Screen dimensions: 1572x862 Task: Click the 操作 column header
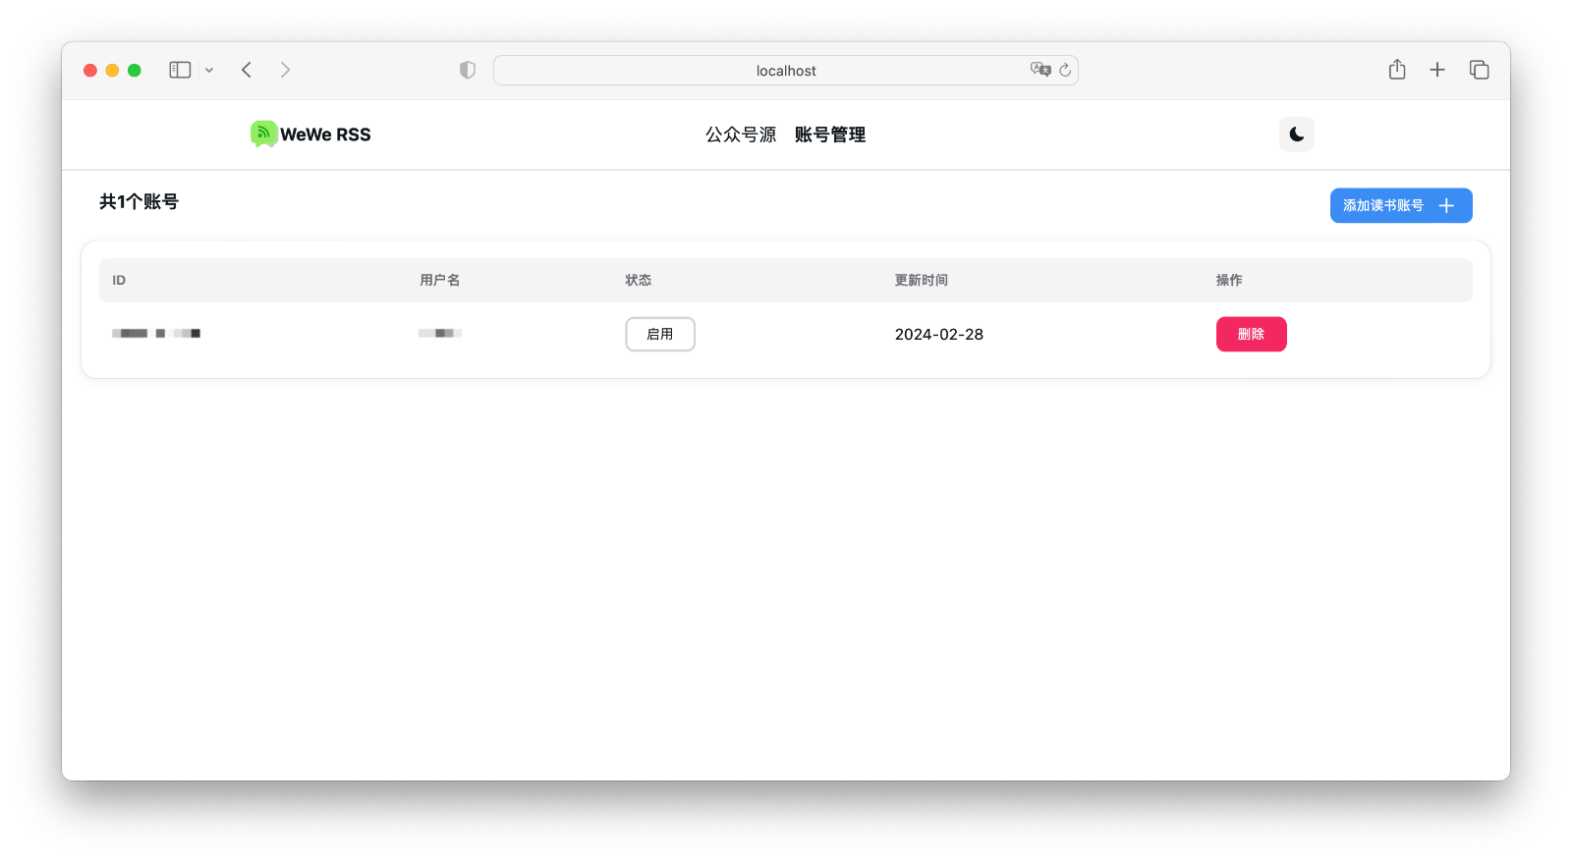(1229, 280)
